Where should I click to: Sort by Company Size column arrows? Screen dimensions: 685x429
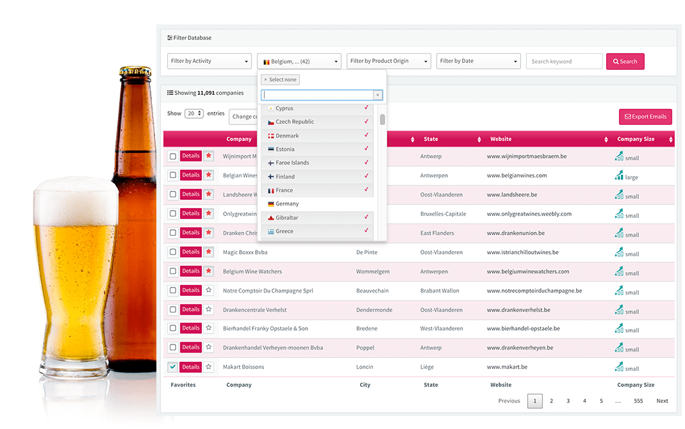(670, 140)
